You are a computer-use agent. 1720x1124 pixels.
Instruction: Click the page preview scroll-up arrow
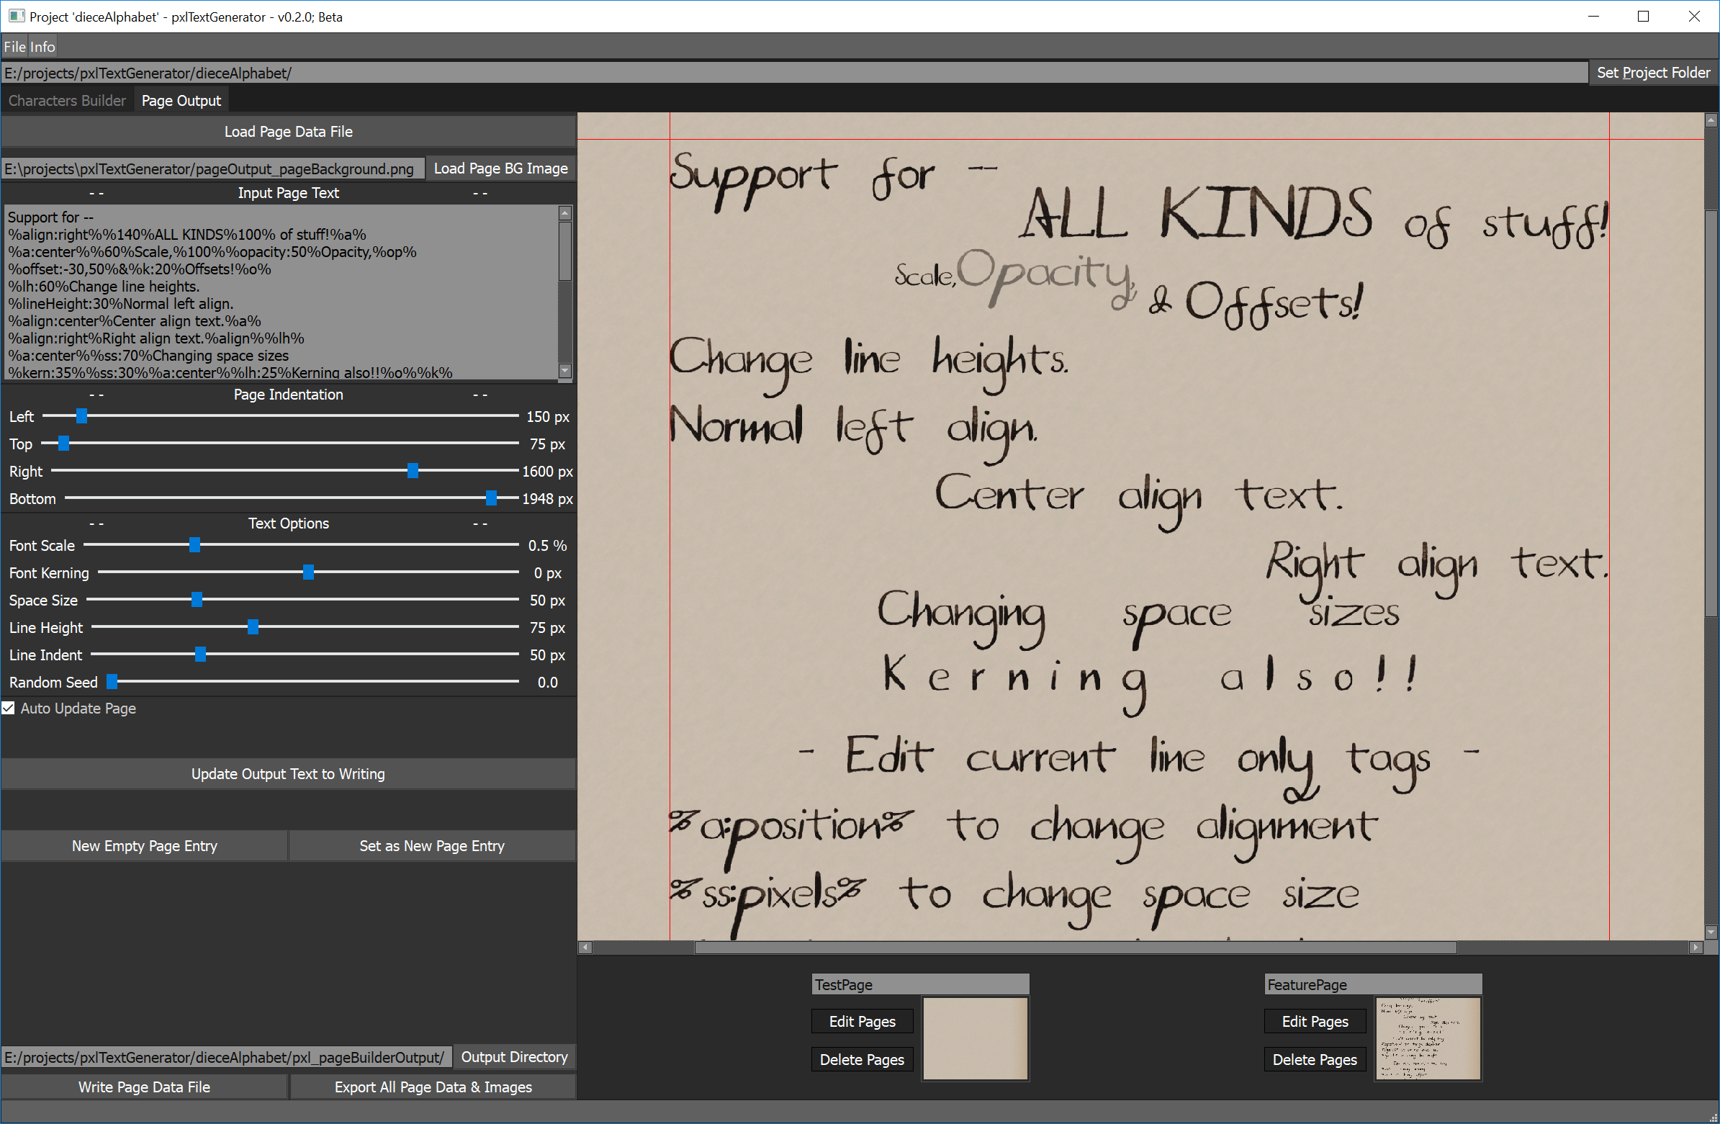tap(1711, 120)
